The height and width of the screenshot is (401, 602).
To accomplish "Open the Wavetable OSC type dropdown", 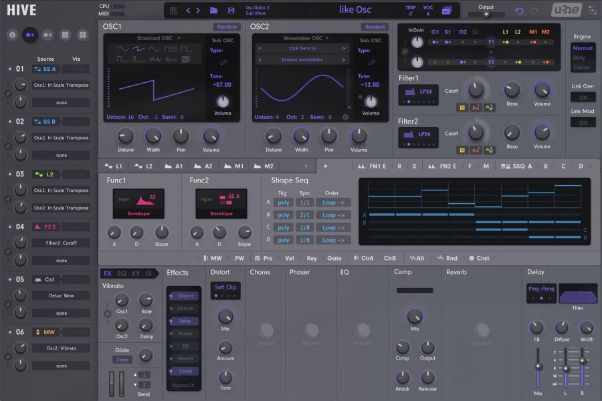I will click(x=303, y=38).
